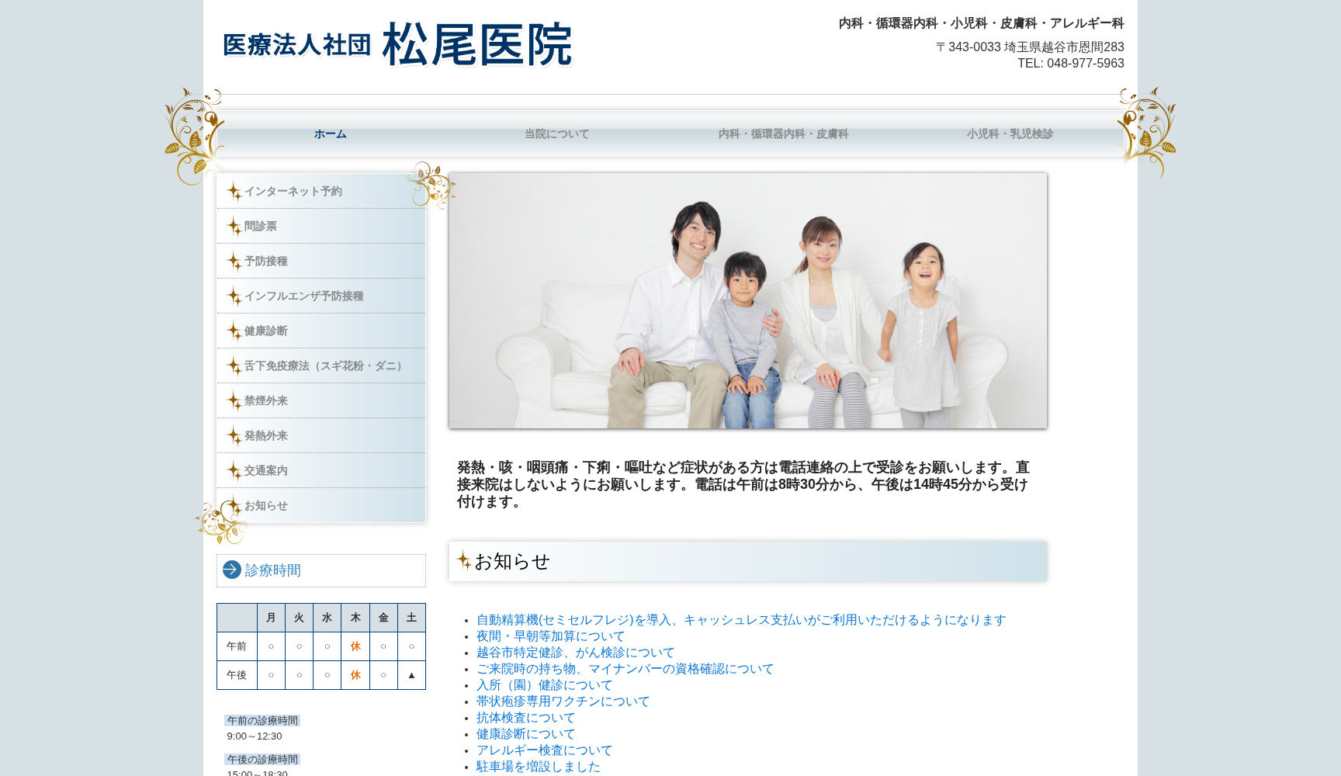Click the 松尾医院 logo in the header
This screenshot has width=1341, height=776.
(x=397, y=44)
